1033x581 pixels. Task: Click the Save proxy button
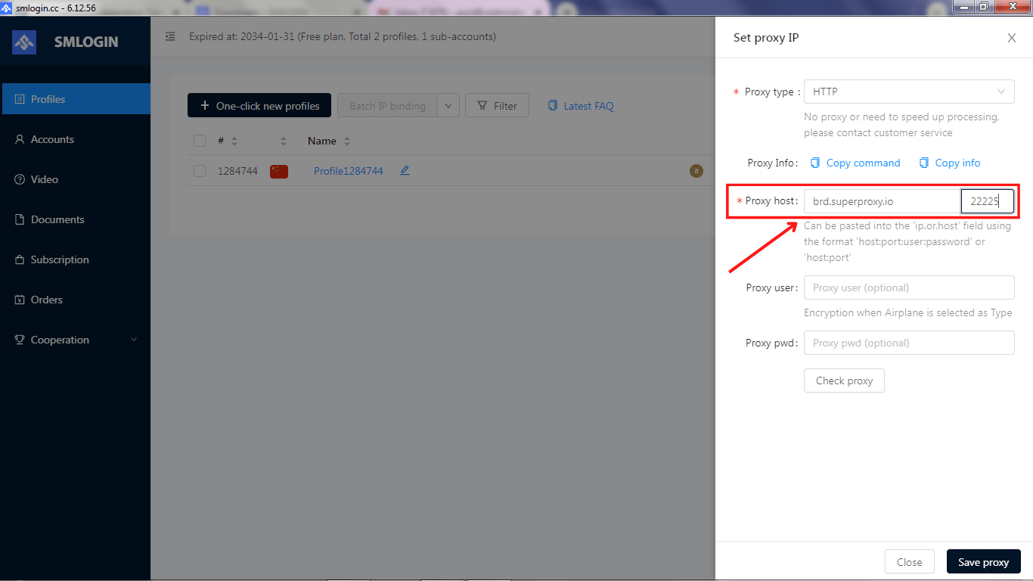(x=983, y=561)
